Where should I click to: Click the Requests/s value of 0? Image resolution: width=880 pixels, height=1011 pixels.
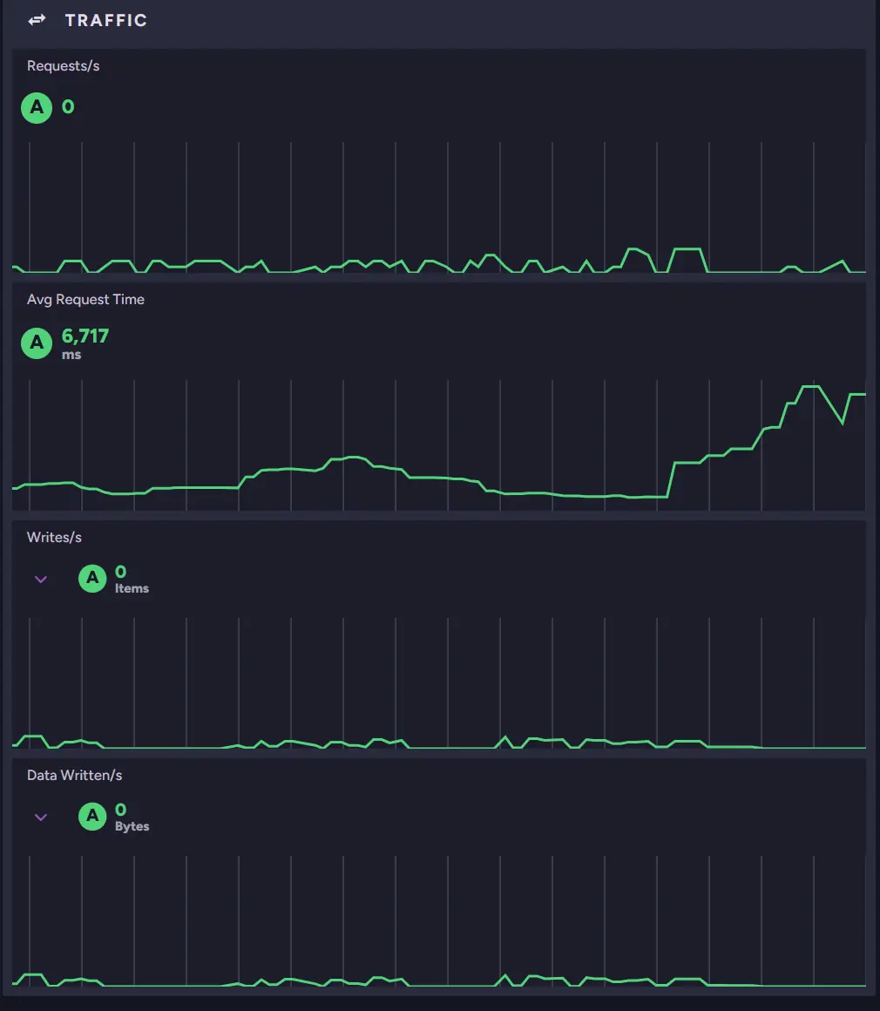[68, 107]
